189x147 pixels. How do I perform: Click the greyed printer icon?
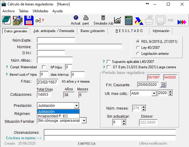coord(149,20)
